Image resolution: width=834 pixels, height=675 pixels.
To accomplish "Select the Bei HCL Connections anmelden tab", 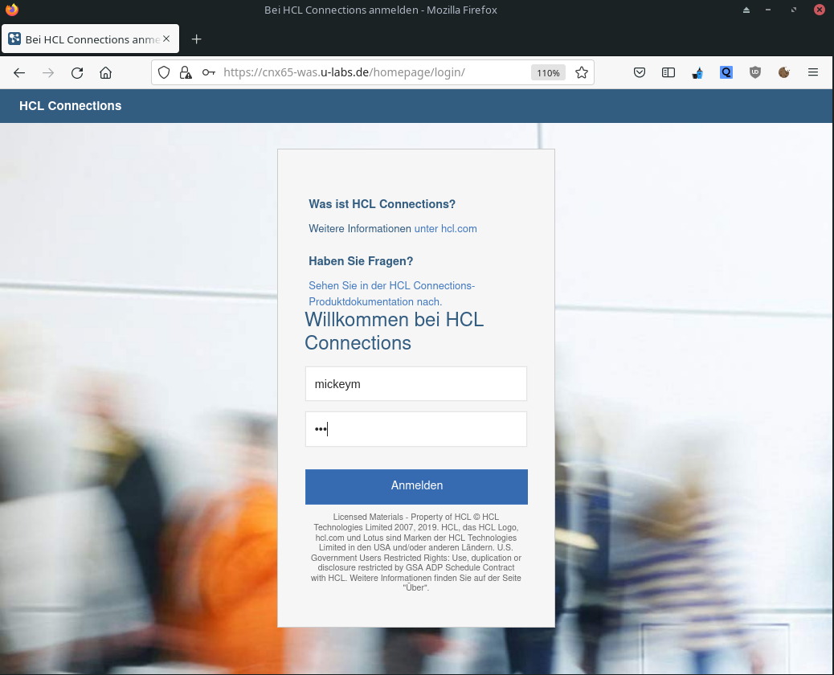I will (x=84, y=39).
